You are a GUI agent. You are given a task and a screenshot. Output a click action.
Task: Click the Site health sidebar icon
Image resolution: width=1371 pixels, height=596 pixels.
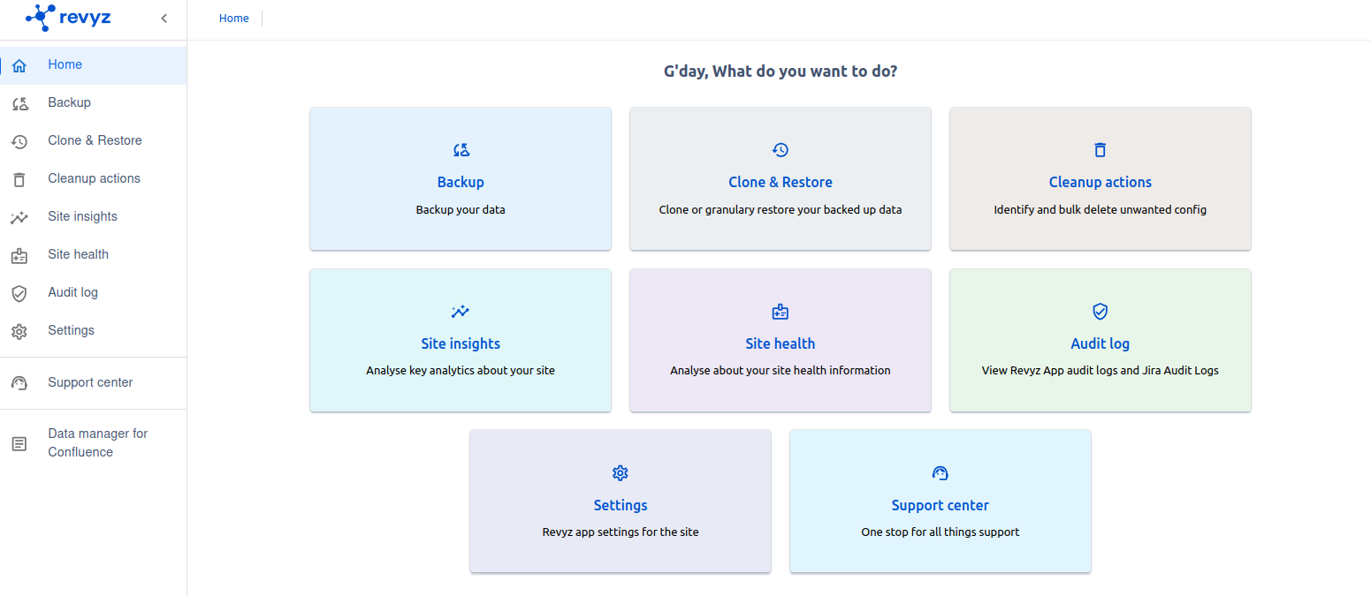pos(19,255)
